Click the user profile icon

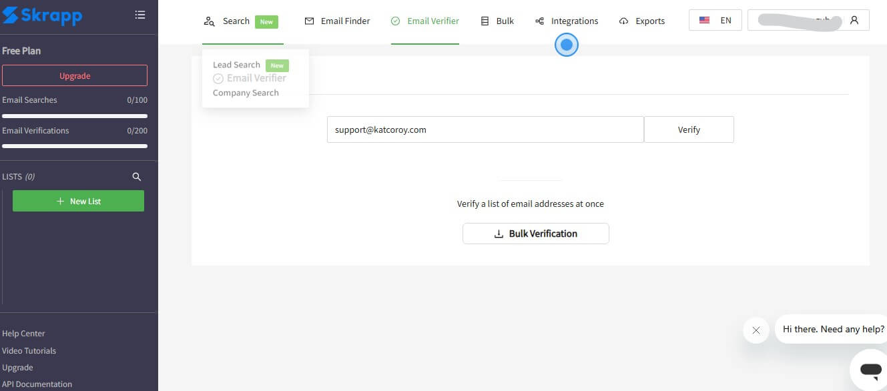point(855,20)
